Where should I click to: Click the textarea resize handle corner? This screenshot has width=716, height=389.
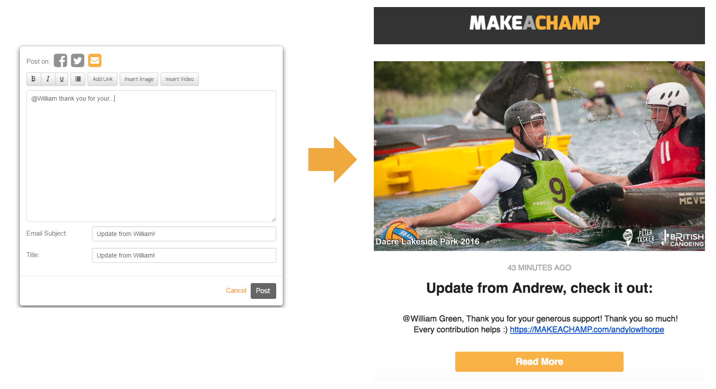point(274,219)
